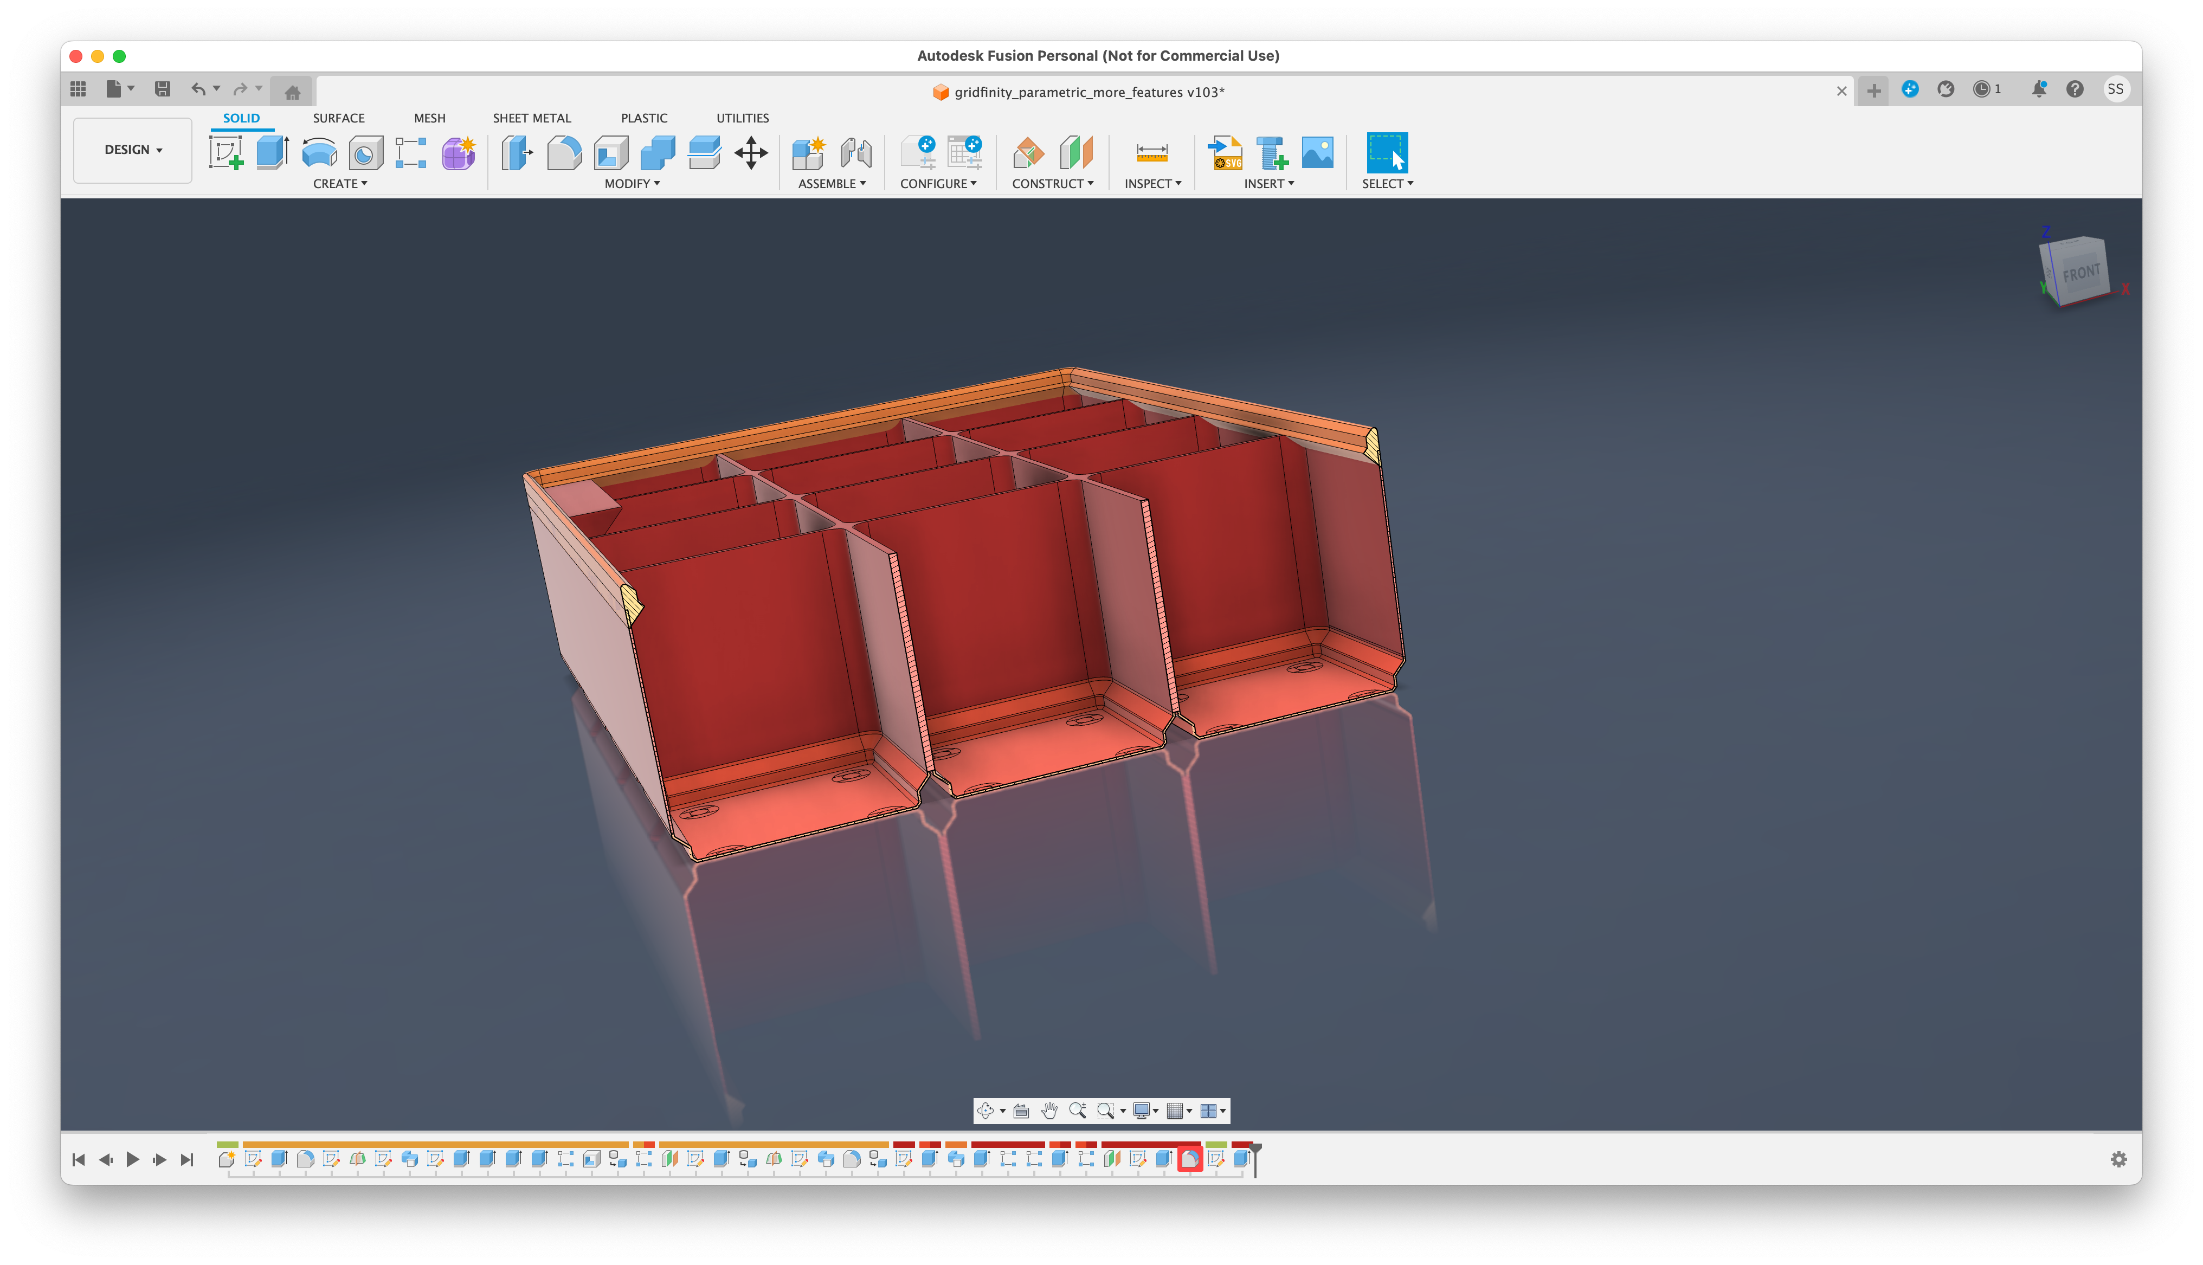Play the timeline animation
Image resolution: width=2203 pixels, height=1265 pixels.
coord(133,1159)
